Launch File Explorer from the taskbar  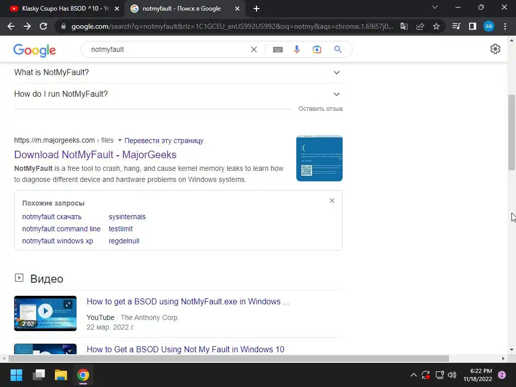tap(61, 375)
